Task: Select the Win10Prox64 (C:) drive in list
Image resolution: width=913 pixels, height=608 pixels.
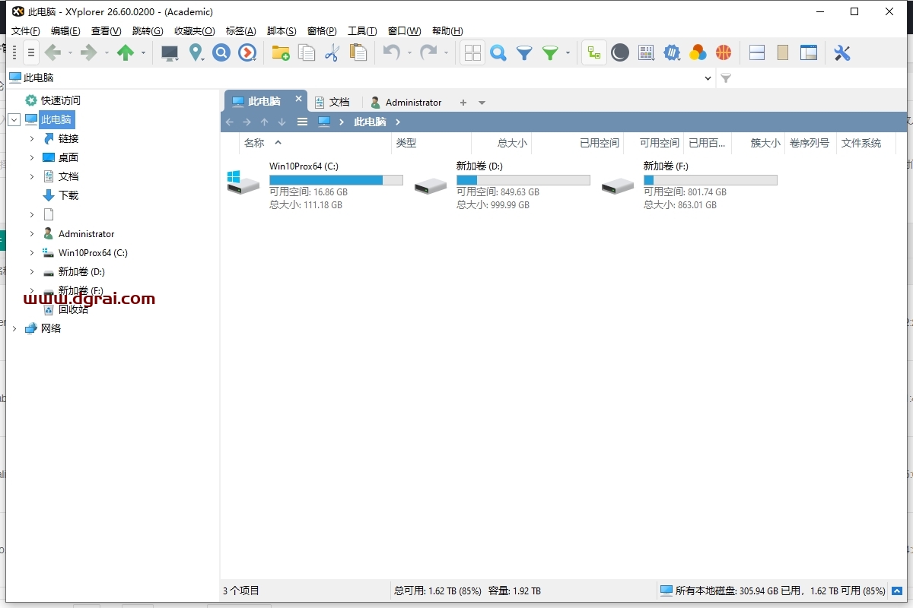Action: (x=315, y=185)
